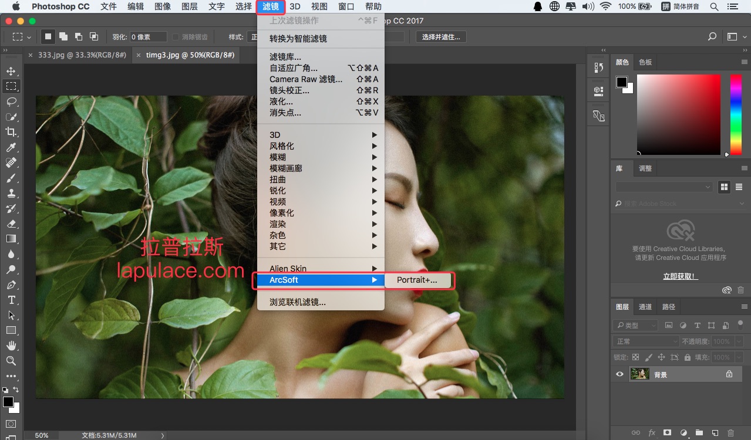
Task: Select the Eyedropper tool
Action: coord(11,147)
